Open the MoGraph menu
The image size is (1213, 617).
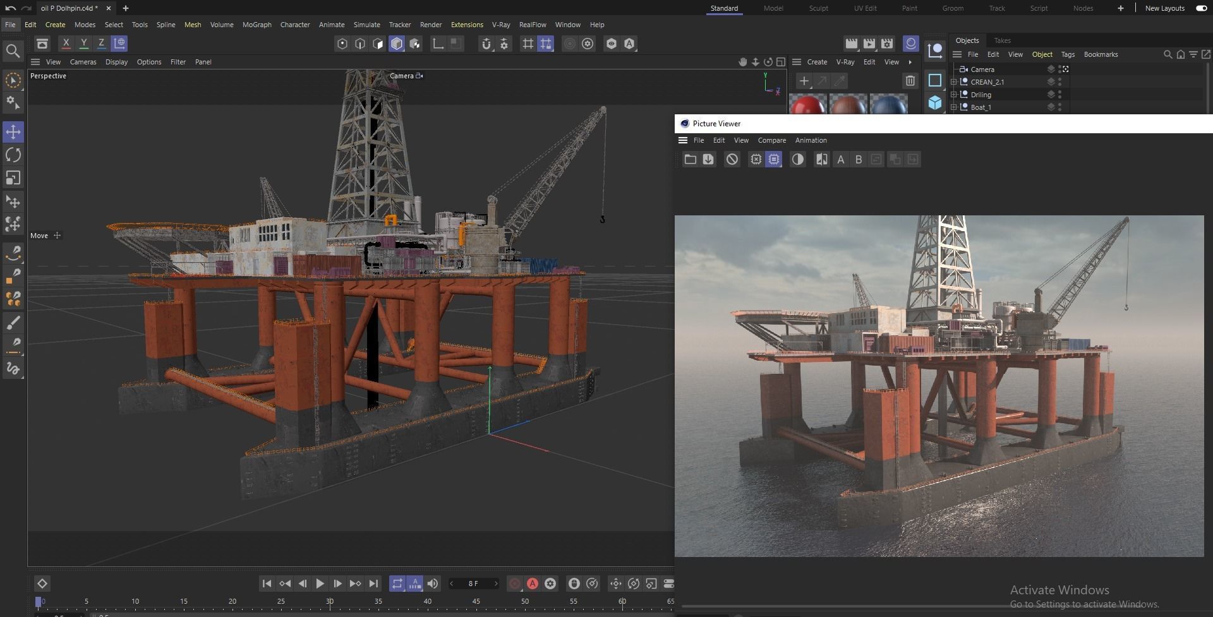click(257, 25)
